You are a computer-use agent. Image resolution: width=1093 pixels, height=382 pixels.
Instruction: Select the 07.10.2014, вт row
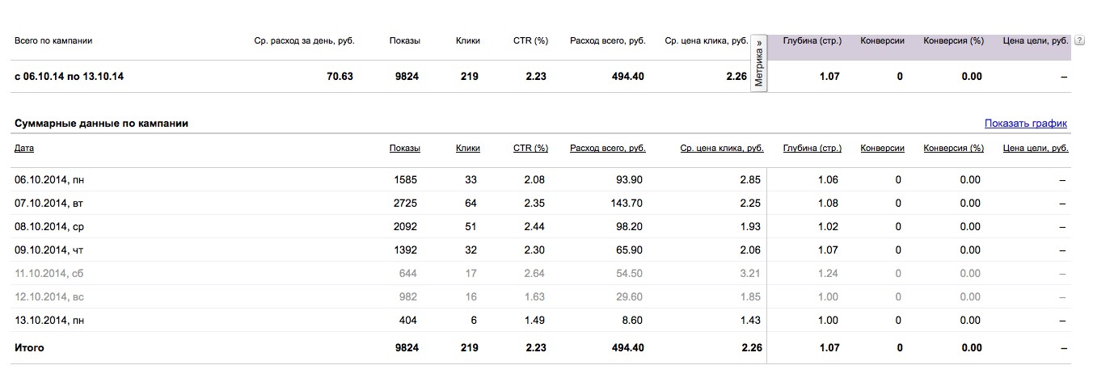point(542,204)
